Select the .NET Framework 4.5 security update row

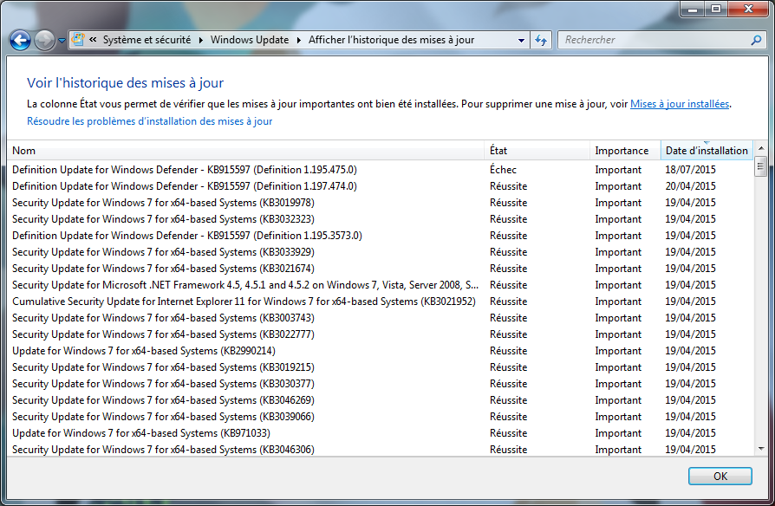(381, 285)
